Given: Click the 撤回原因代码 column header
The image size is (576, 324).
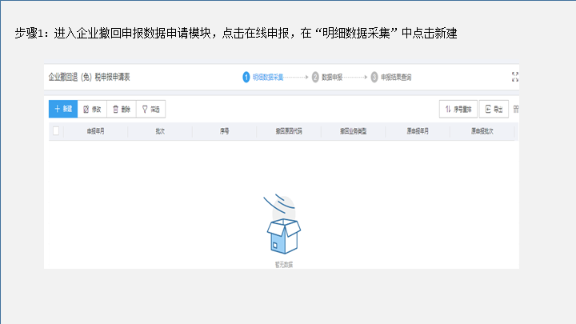Looking at the screenshot, I should point(289,131).
